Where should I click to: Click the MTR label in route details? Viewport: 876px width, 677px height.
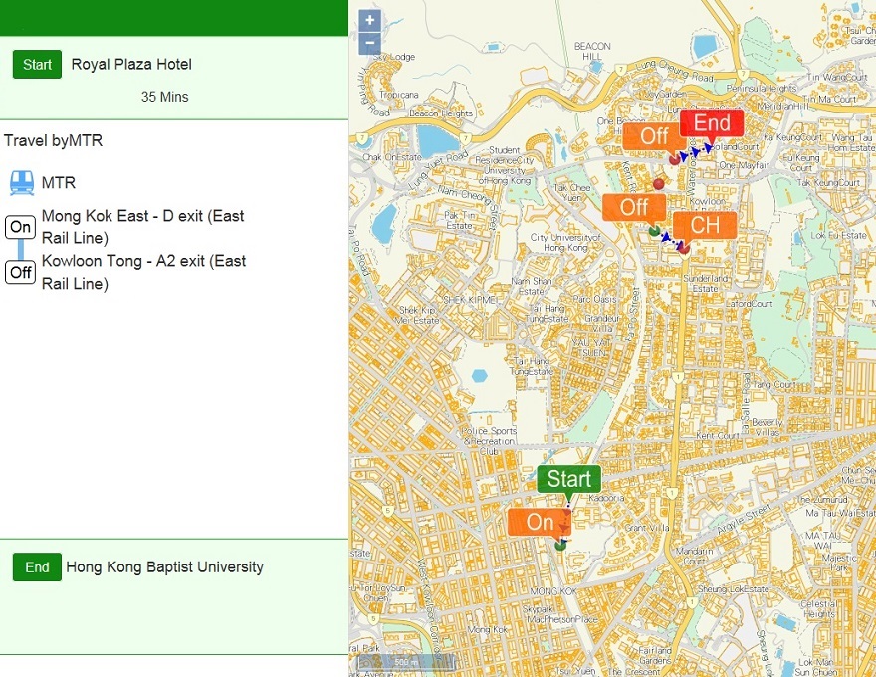[x=59, y=182]
